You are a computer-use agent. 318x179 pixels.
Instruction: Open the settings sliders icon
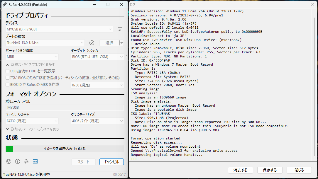26,161
